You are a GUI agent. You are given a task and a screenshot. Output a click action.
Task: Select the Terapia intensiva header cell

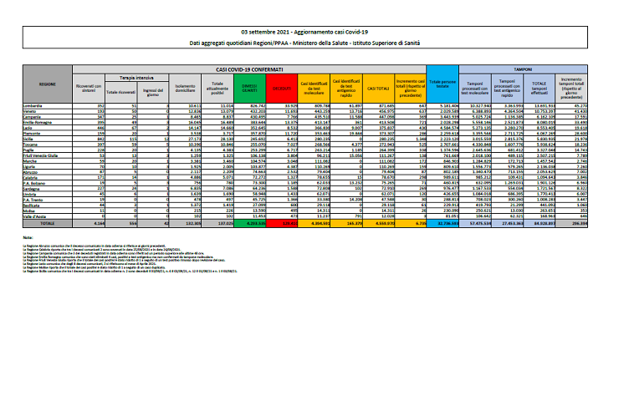tap(130, 75)
